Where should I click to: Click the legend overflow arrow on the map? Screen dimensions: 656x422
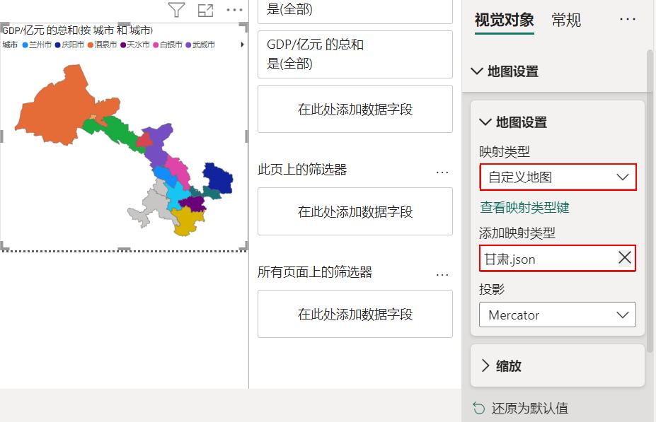241,44
